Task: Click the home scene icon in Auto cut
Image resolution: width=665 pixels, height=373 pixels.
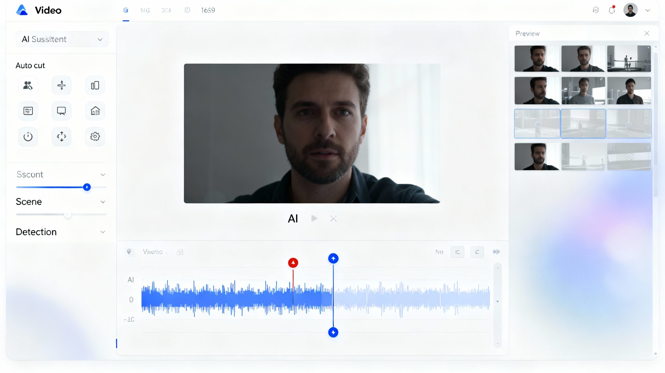Action: click(x=95, y=111)
